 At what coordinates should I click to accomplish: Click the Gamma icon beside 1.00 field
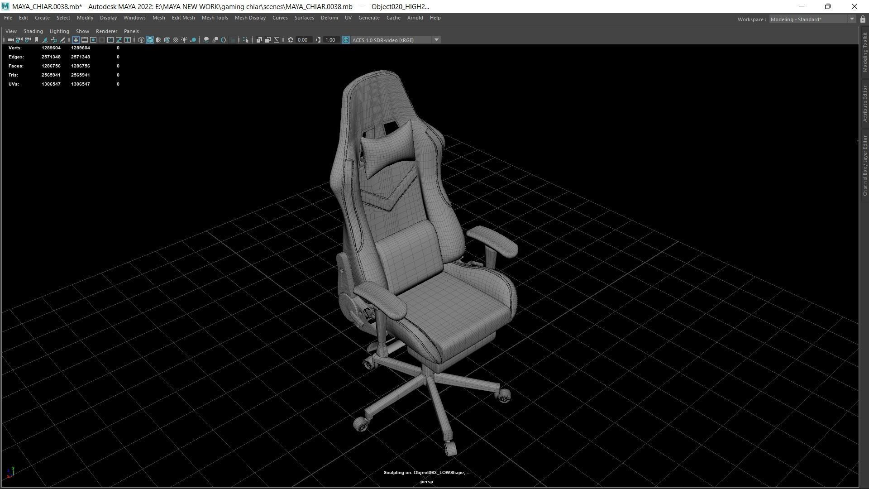(318, 40)
